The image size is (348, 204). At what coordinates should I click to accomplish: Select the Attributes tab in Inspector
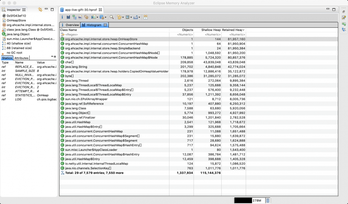click(21, 58)
